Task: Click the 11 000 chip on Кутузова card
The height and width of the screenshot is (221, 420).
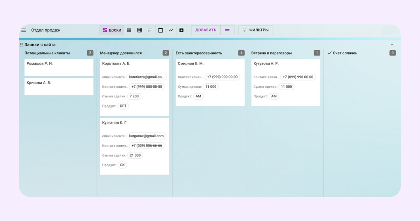Action: (286, 87)
